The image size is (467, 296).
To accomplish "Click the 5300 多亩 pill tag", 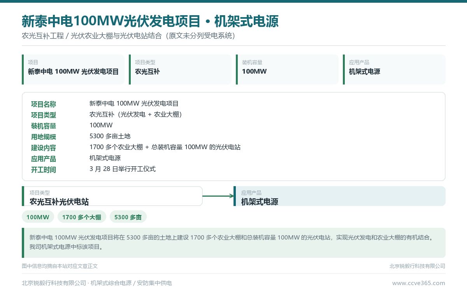I will (128, 217).
